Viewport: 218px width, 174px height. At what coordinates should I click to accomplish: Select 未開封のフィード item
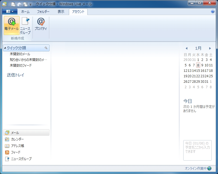(21, 65)
